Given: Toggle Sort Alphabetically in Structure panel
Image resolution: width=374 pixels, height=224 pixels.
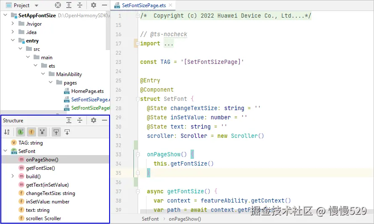Looking at the screenshot, I should point(7,132).
